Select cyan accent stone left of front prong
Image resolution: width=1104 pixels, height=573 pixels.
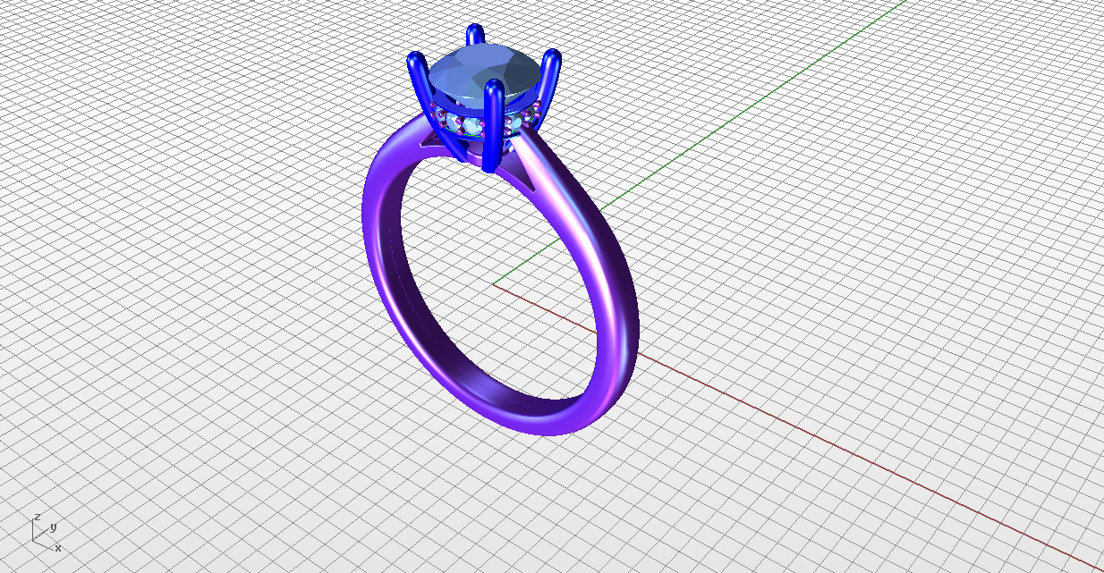[x=471, y=122]
